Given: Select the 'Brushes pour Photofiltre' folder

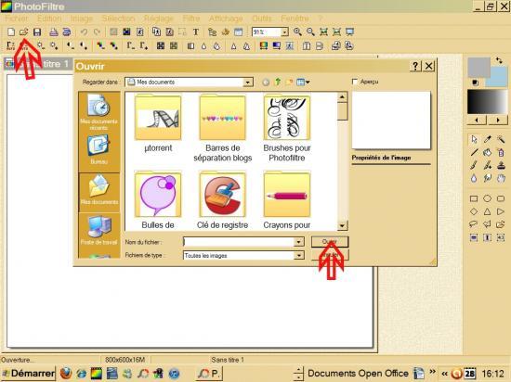Looking at the screenshot, I should pyautogui.click(x=287, y=128).
